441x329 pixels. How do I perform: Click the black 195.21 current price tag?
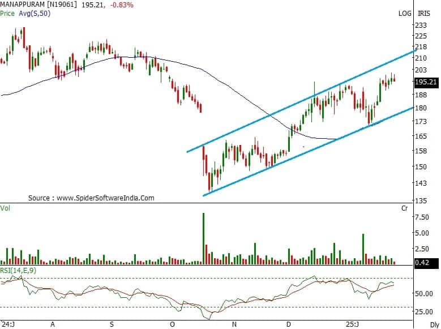pos(426,82)
